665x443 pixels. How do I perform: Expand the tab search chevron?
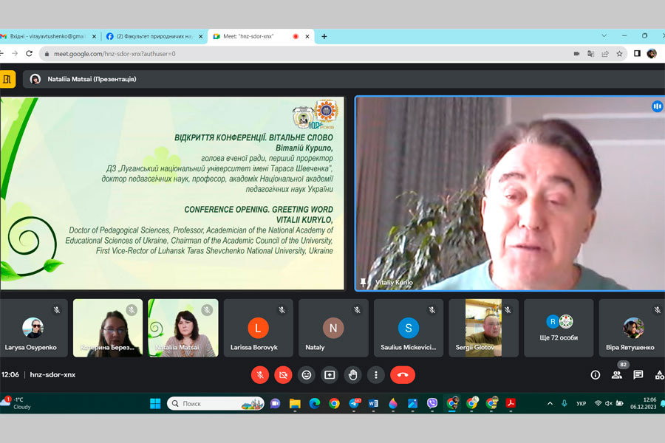click(x=604, y=35)
